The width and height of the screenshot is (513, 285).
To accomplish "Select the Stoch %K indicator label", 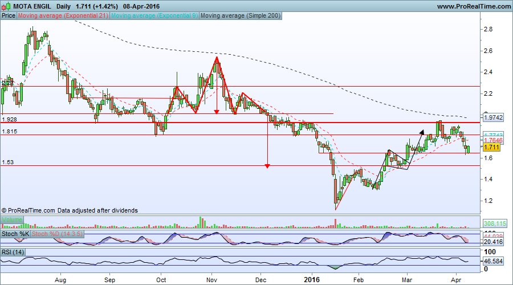I will pyautogui.click(x=15, y=234).
